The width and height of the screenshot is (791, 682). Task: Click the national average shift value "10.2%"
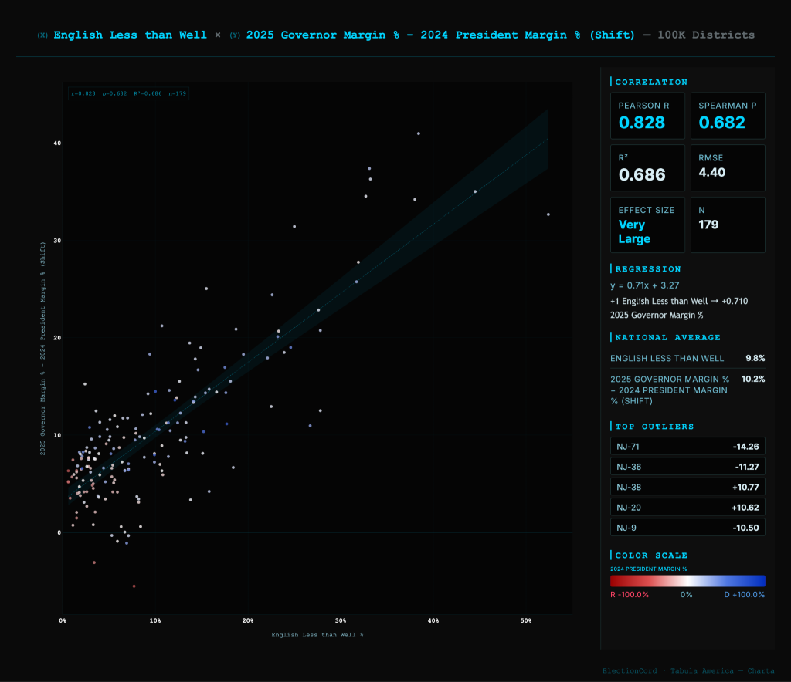click(x=753, y=379)
